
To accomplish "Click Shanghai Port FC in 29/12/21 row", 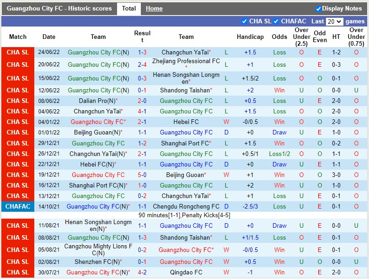I will (186, 143).
